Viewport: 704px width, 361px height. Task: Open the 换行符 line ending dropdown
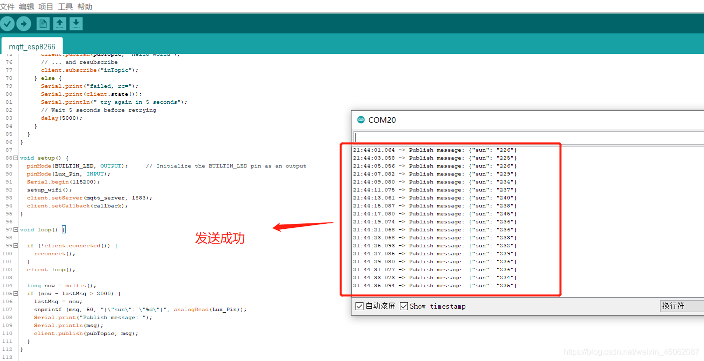682,306
